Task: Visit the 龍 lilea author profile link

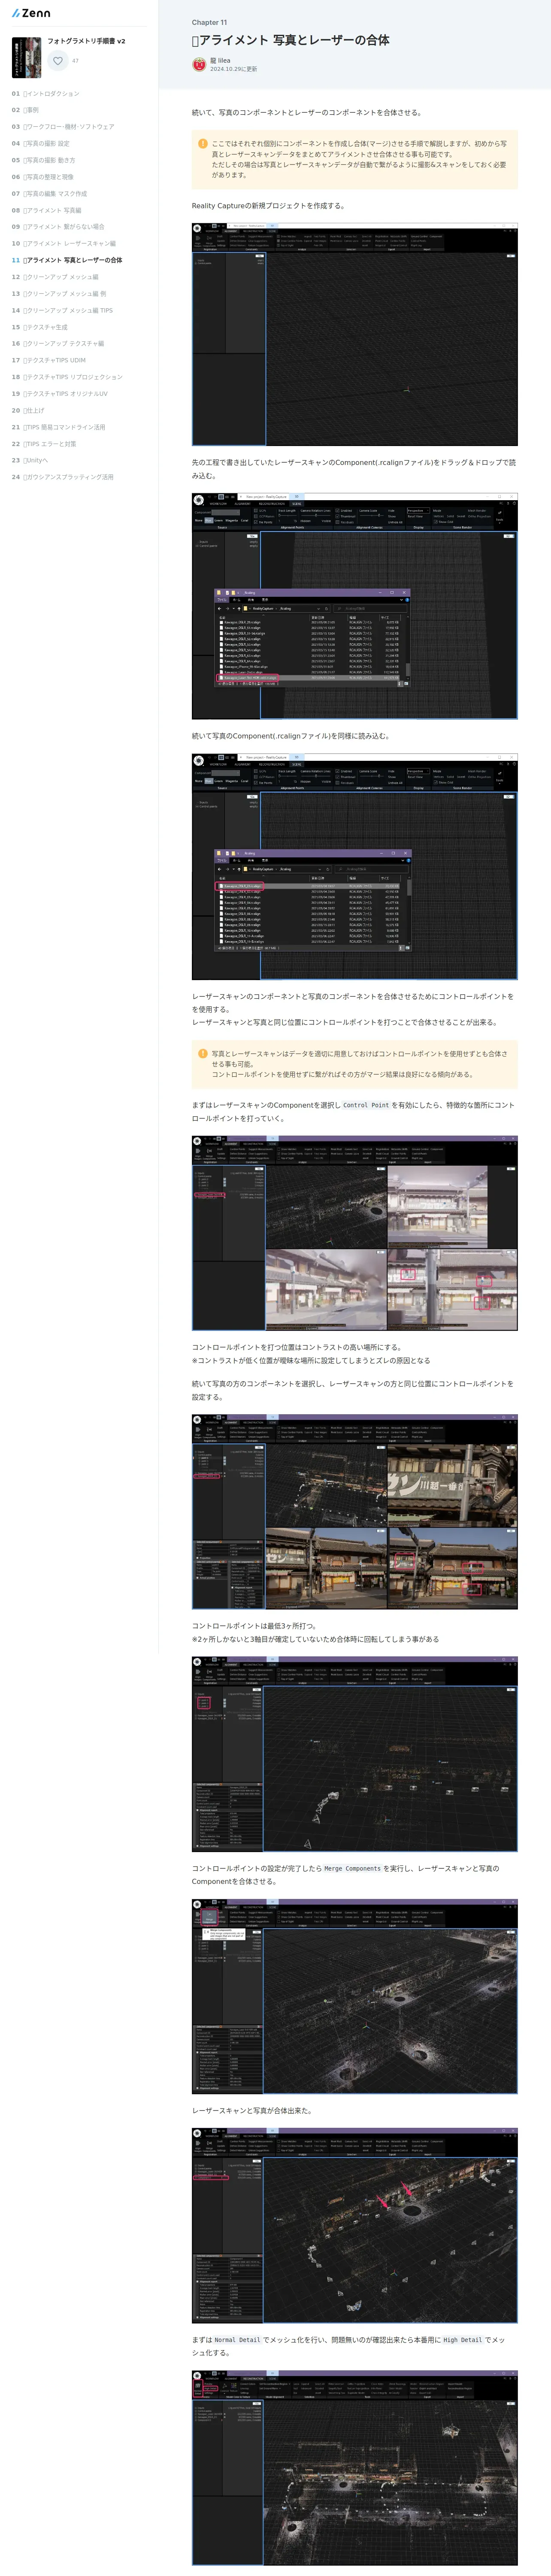Action: pos(220,60)
